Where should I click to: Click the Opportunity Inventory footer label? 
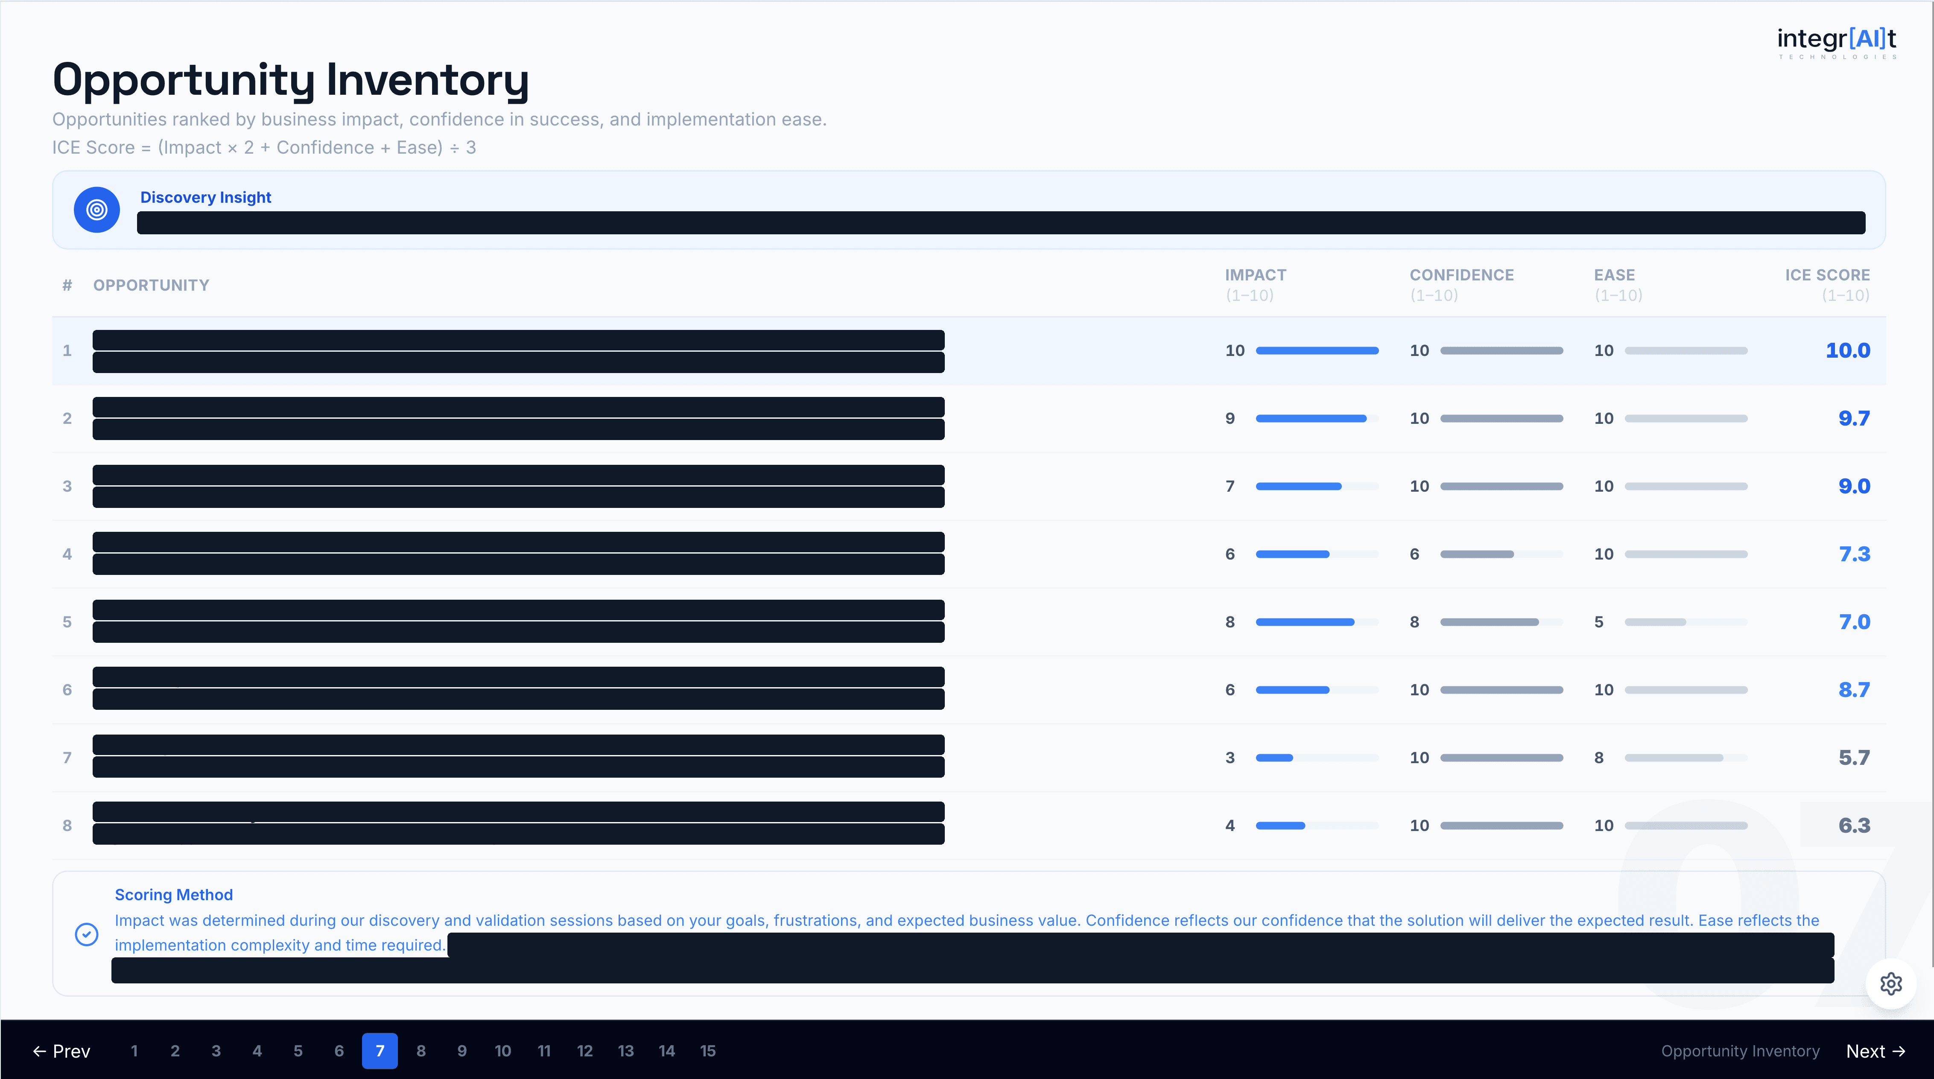point(1740,1050)
